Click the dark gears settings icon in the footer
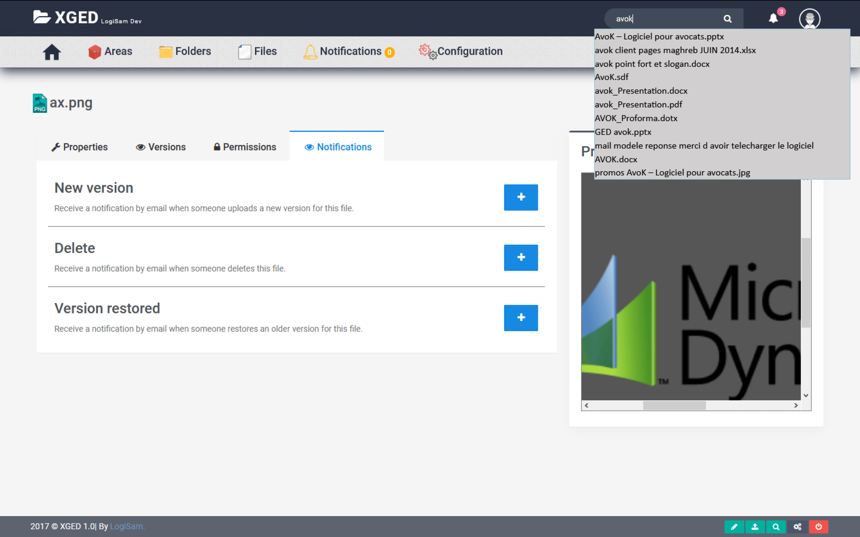This screenshot has height=537, width=860. point(797,527)
